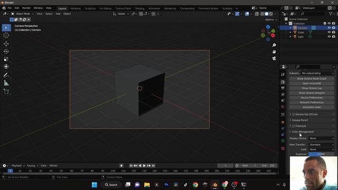Image resolution: width=338 pixels, height=190 pixels.
Task: Open the Output properties tab
Action: click(x=283, y=88)
